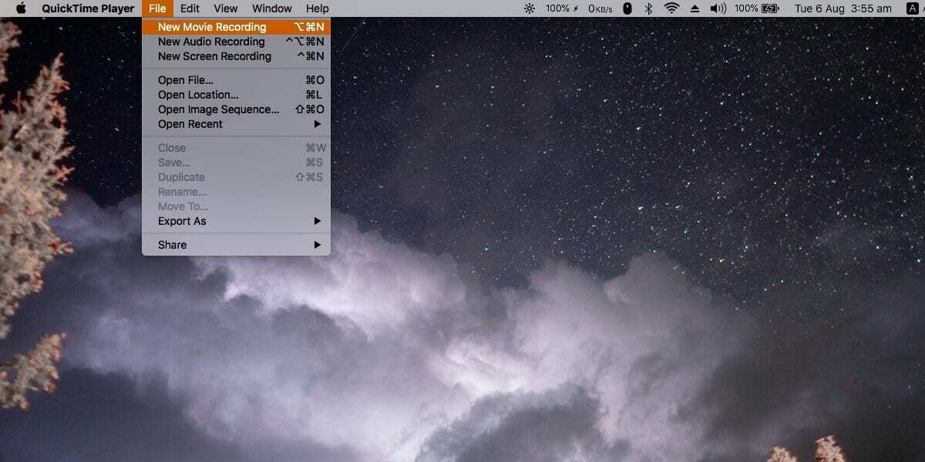This screenshot has height=462, width=925.
Task: Open the Window menu
Action: pos(271,8)
